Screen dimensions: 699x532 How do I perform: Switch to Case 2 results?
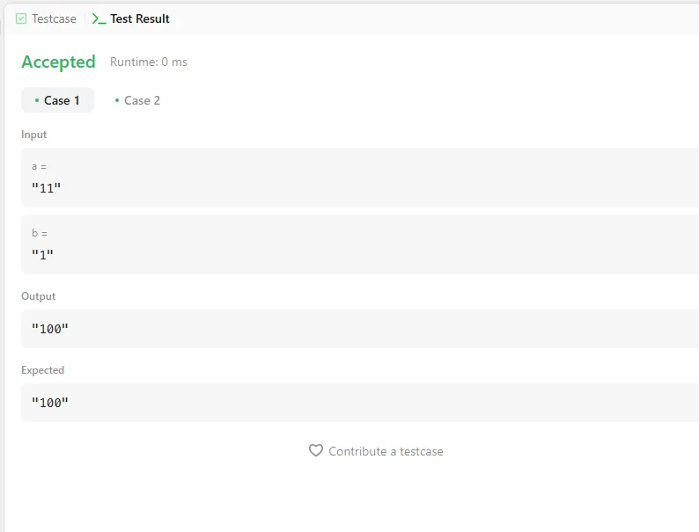pyautogui.click(x=141, y=100)
